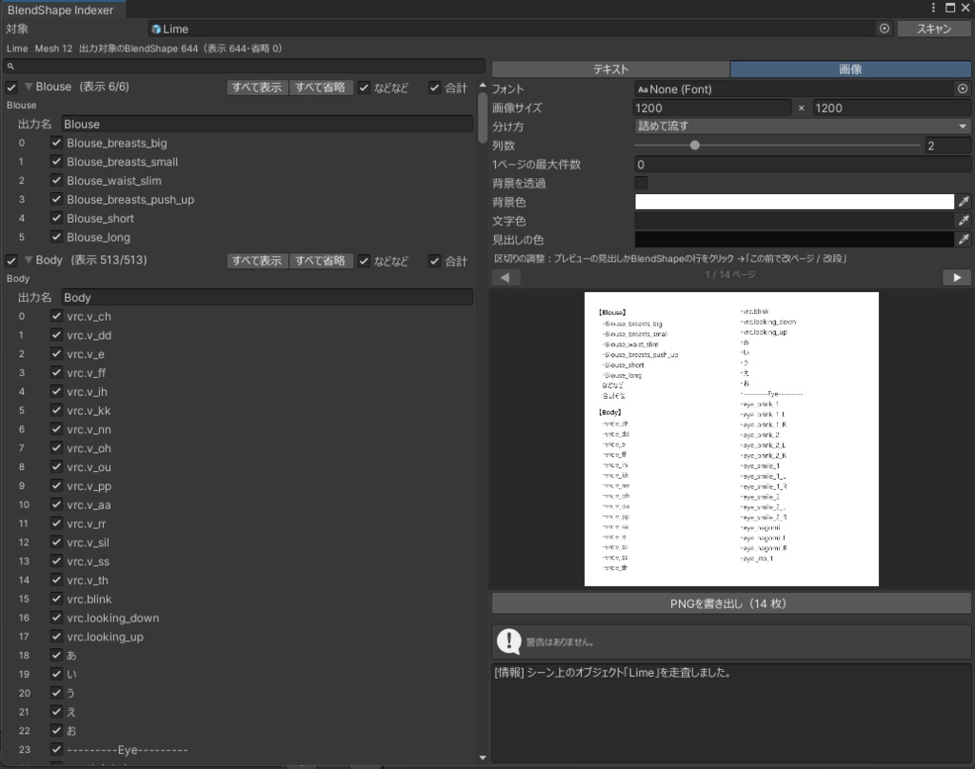Click scroll-up arrow of blendshape list
This screenshot has width=975, height=769.
click(483, 85)
